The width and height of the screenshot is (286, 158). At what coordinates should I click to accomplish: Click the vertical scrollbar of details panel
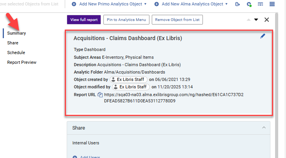coord(277,86)
